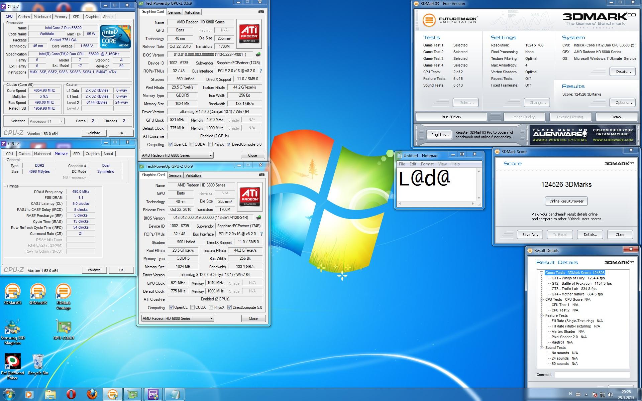Open Validation tab in lower GPU-Z

193,175
